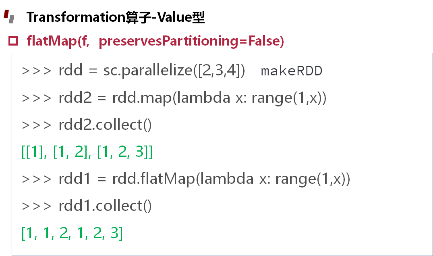433x256 pixels.
Task: Click the >>> prompt before rdd2.collect()
Action: point(36,125)
